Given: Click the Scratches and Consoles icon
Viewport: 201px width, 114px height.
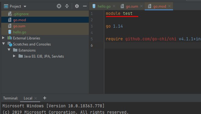Looking at the screenshot, I should 10,44.
